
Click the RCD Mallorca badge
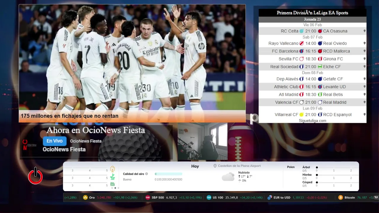click(320, 51)
